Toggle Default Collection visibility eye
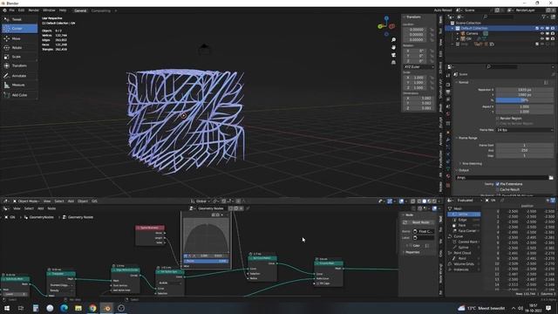Viewport: 558px width, 314px height. point(542,28)
